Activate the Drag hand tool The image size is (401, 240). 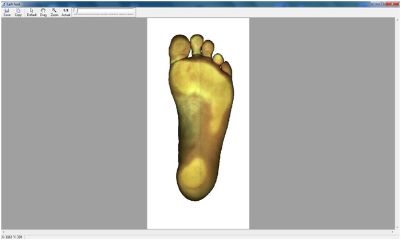point(43,12)
